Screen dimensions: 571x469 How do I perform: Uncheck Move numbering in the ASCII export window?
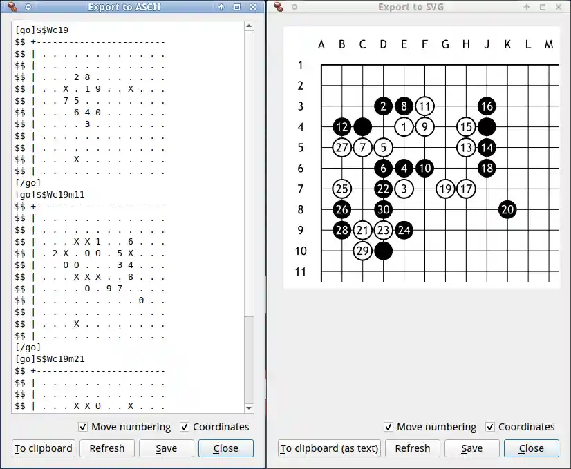click(x=82, y=427)
